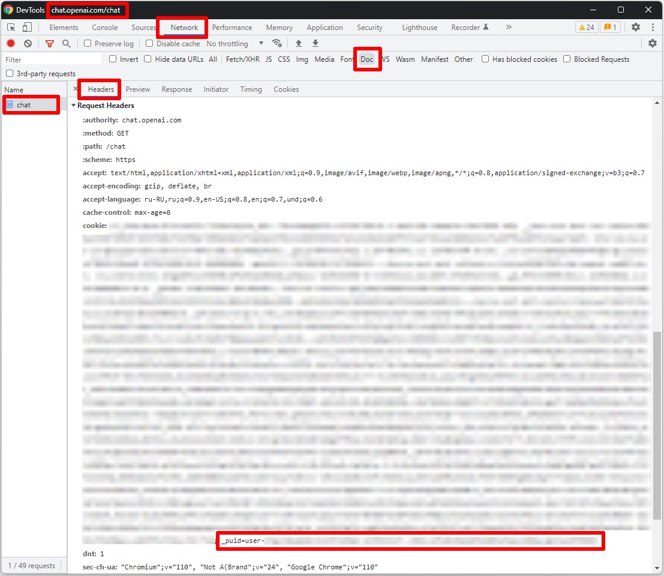This screenshot has width=664, height=576.
Task: Click the Name column header
Action: coord(34,90)
